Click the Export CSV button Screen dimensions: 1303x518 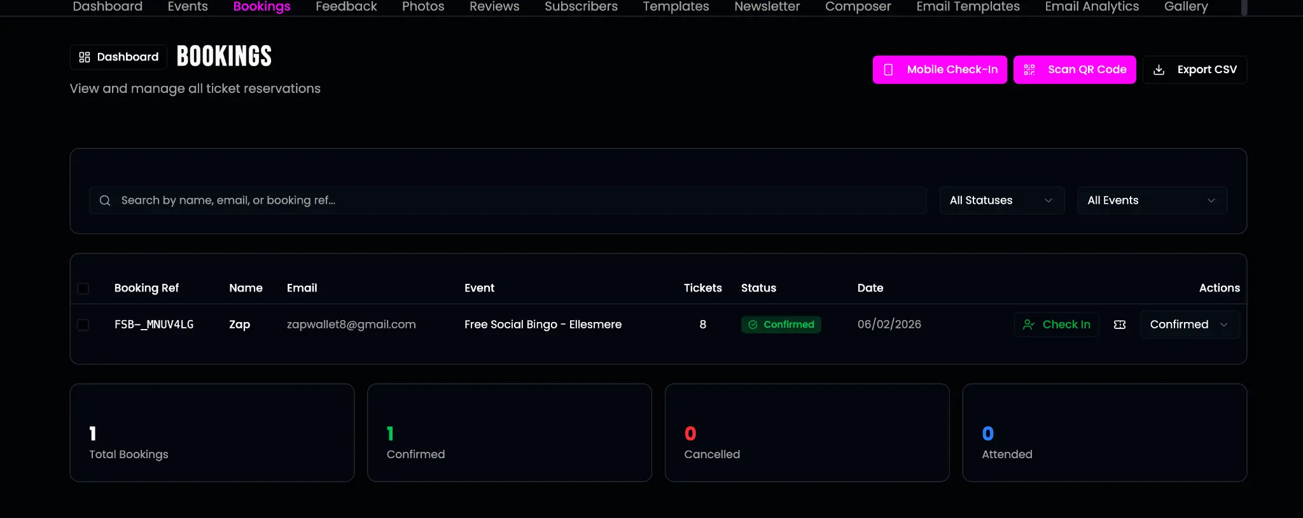point(1194,70)
